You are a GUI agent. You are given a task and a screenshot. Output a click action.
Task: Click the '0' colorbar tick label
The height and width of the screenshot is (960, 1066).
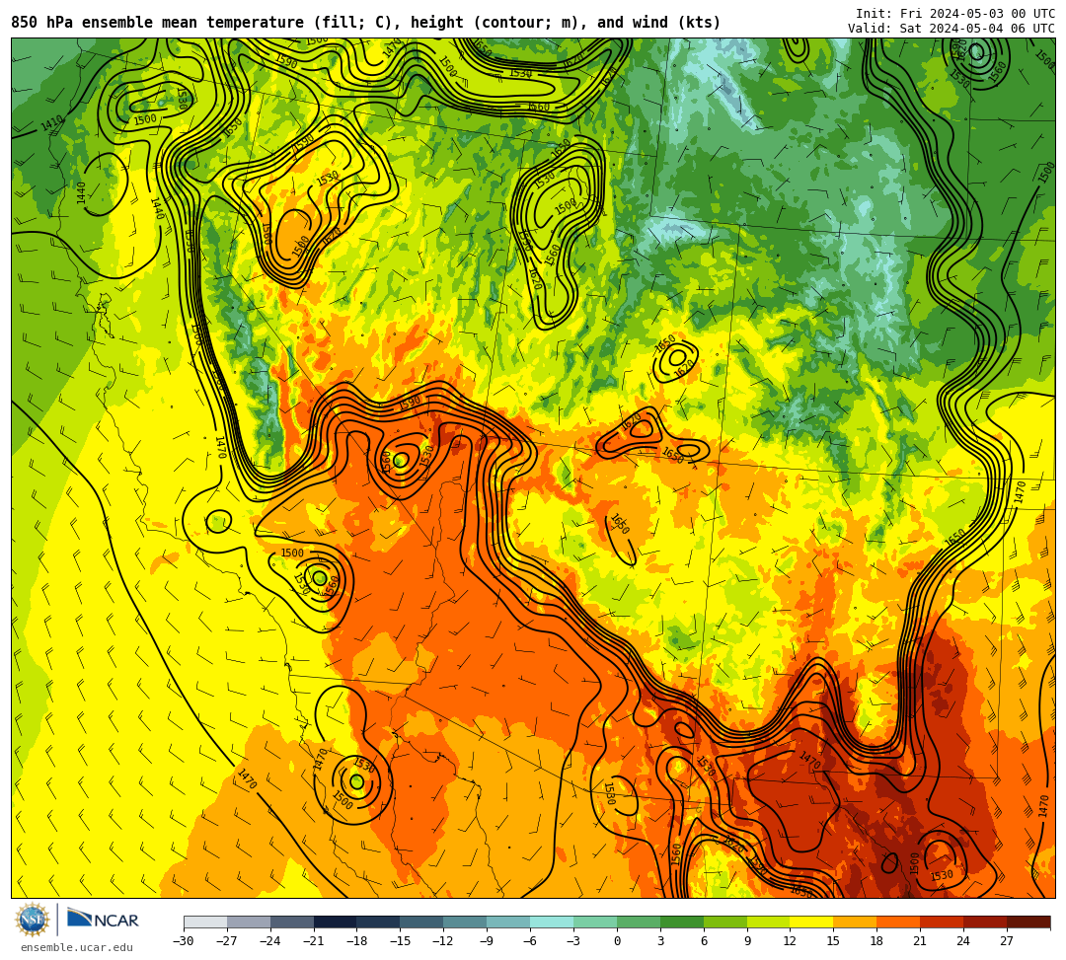click(617, 941)
